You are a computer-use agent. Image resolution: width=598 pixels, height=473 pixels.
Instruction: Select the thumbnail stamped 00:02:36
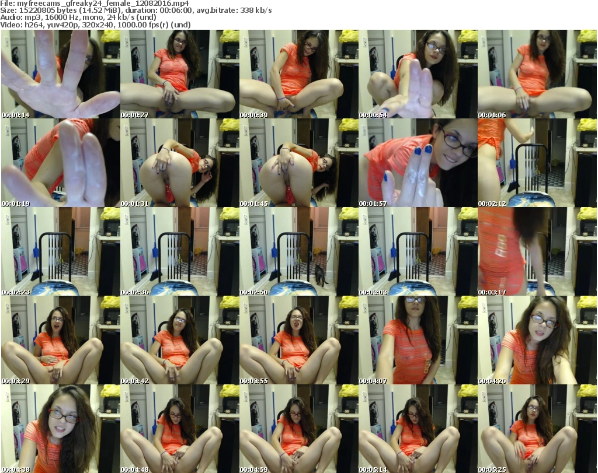pos(180,251)
